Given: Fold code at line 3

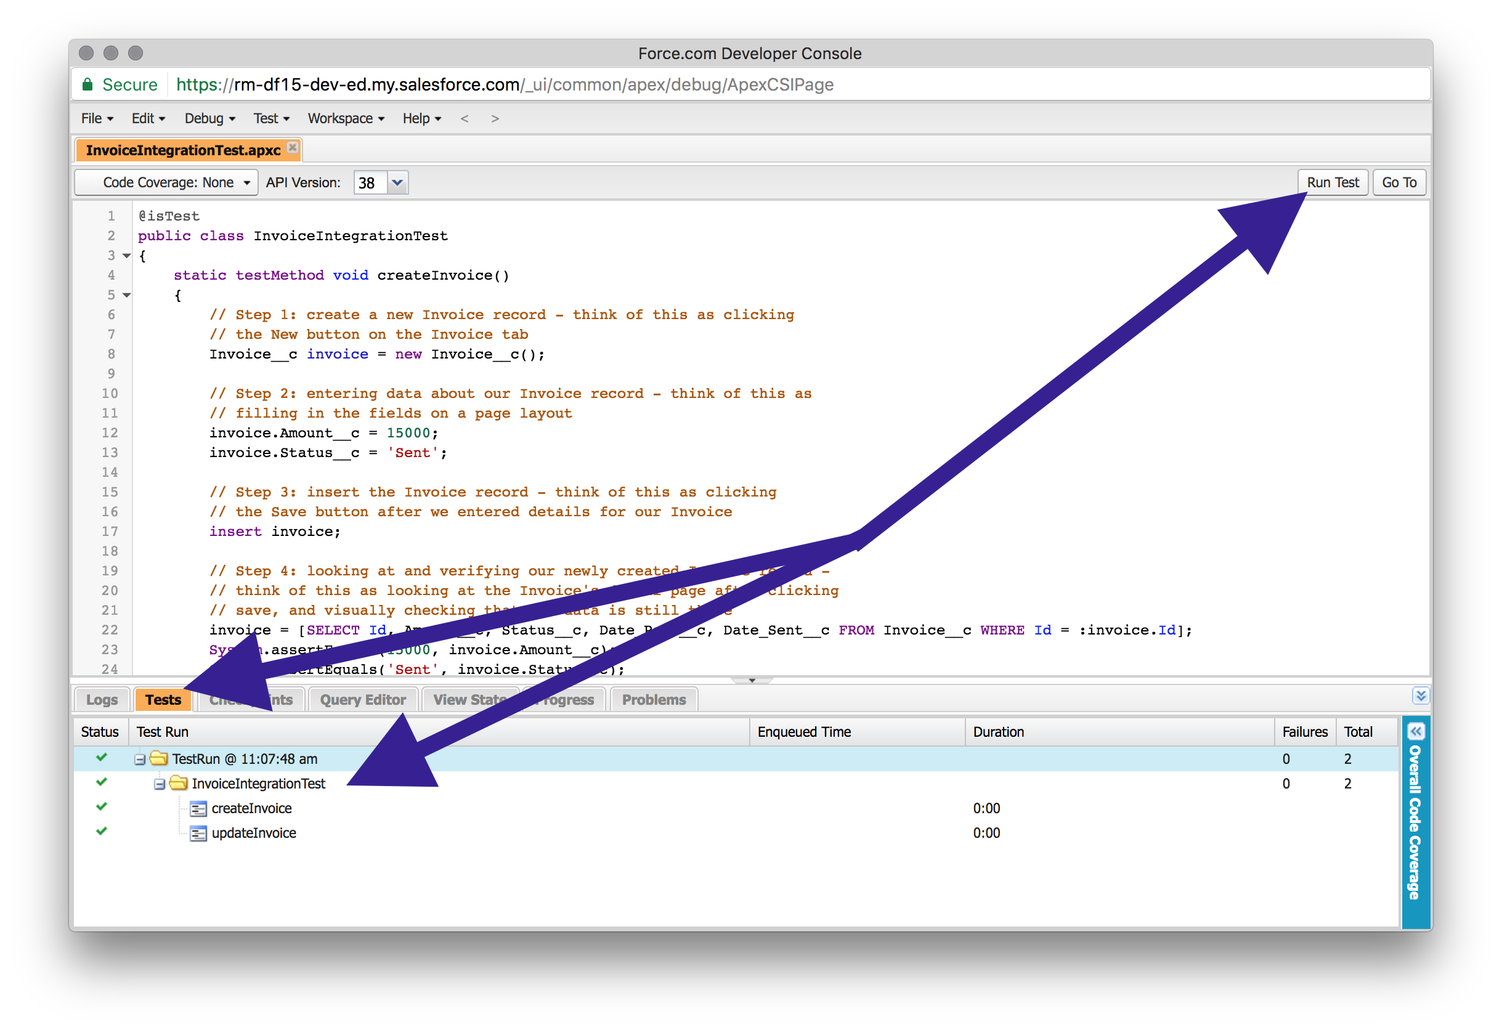Looking at the screenshot, I should click(x=127, y=256).
